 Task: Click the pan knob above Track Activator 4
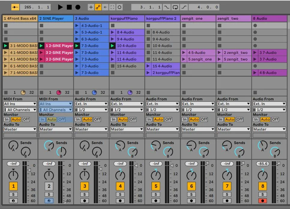pyautogui.click(x=120, y=175)
